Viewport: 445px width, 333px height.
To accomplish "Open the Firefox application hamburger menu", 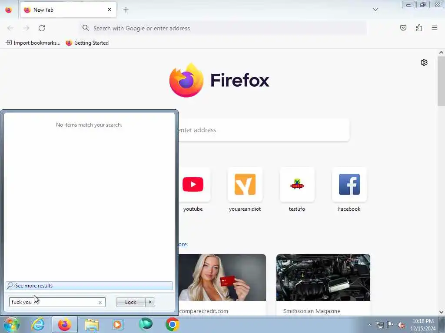I will point(435,28).
